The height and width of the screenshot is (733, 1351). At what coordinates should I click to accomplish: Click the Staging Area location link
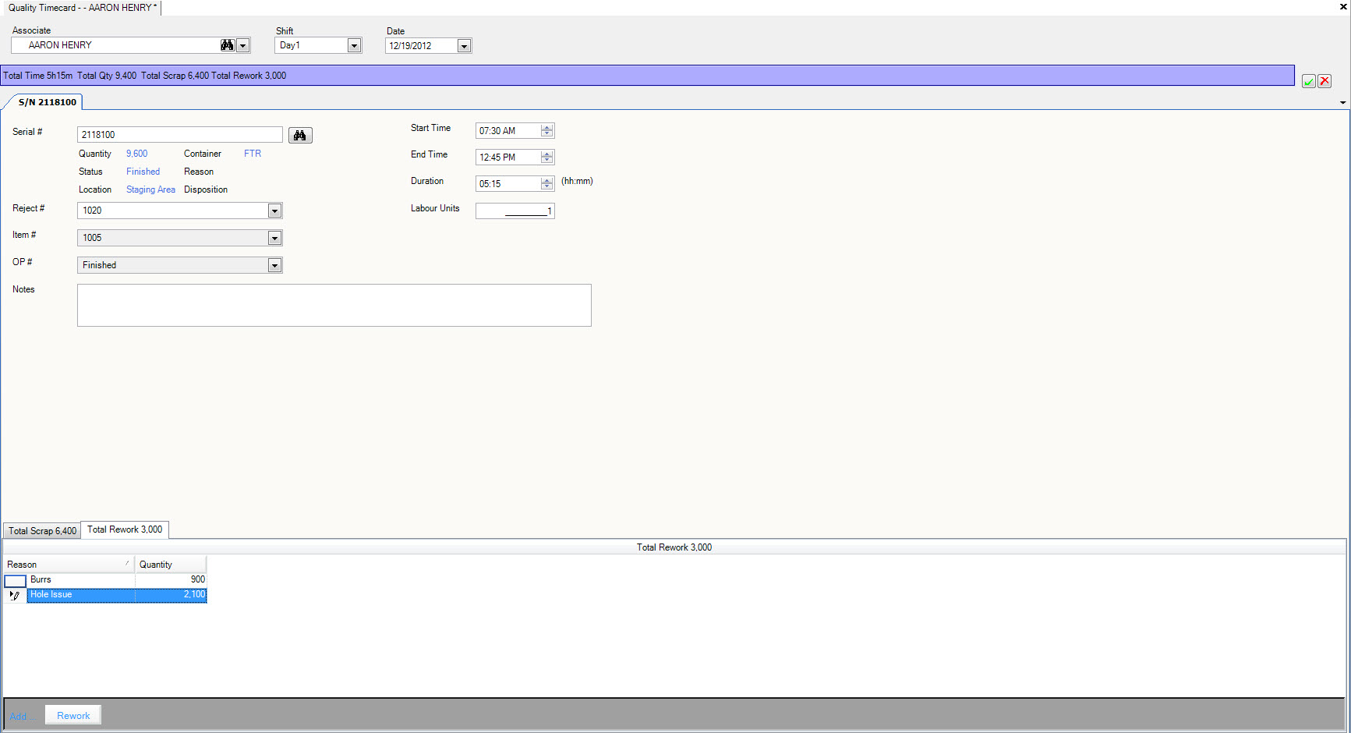150,189
